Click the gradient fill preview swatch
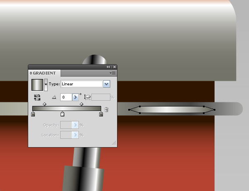Image resolution: width=249 pixels, height=191 pixels. pos(37,85)
